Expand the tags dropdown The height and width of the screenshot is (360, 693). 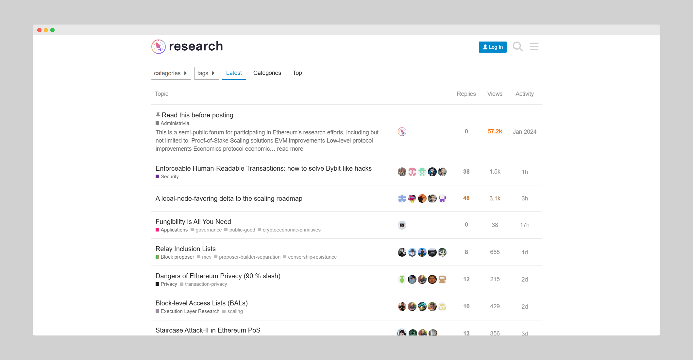206,73
